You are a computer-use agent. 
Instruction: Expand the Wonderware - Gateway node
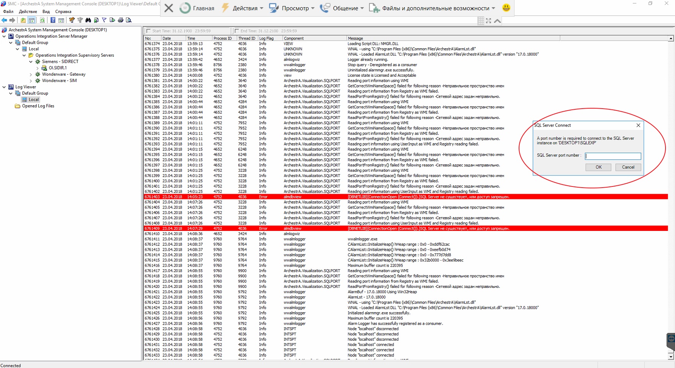(31, 74)
